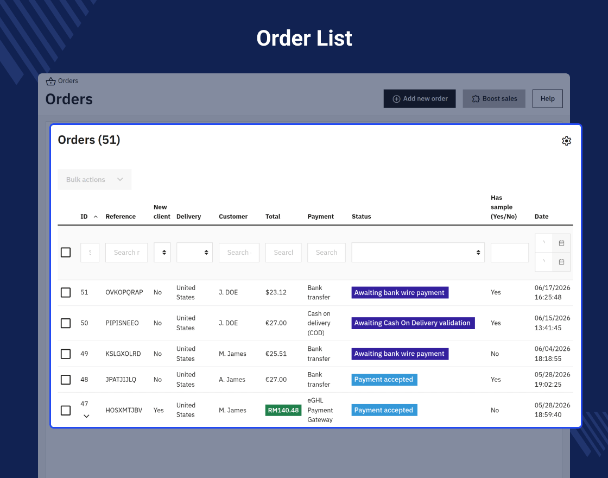Open the date-from calendar picker icon
This screenshot has width=608, height=478.
coord(561,243)
